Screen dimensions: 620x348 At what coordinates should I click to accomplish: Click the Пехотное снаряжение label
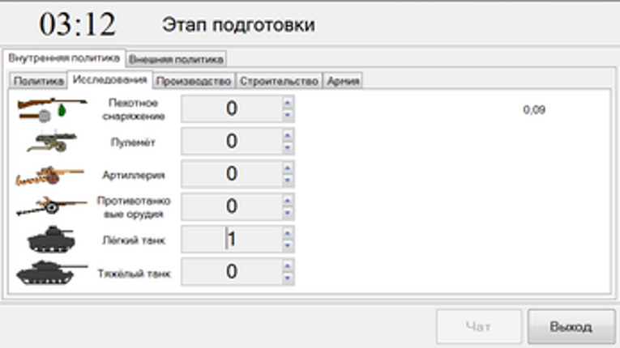tap(133, 109)
